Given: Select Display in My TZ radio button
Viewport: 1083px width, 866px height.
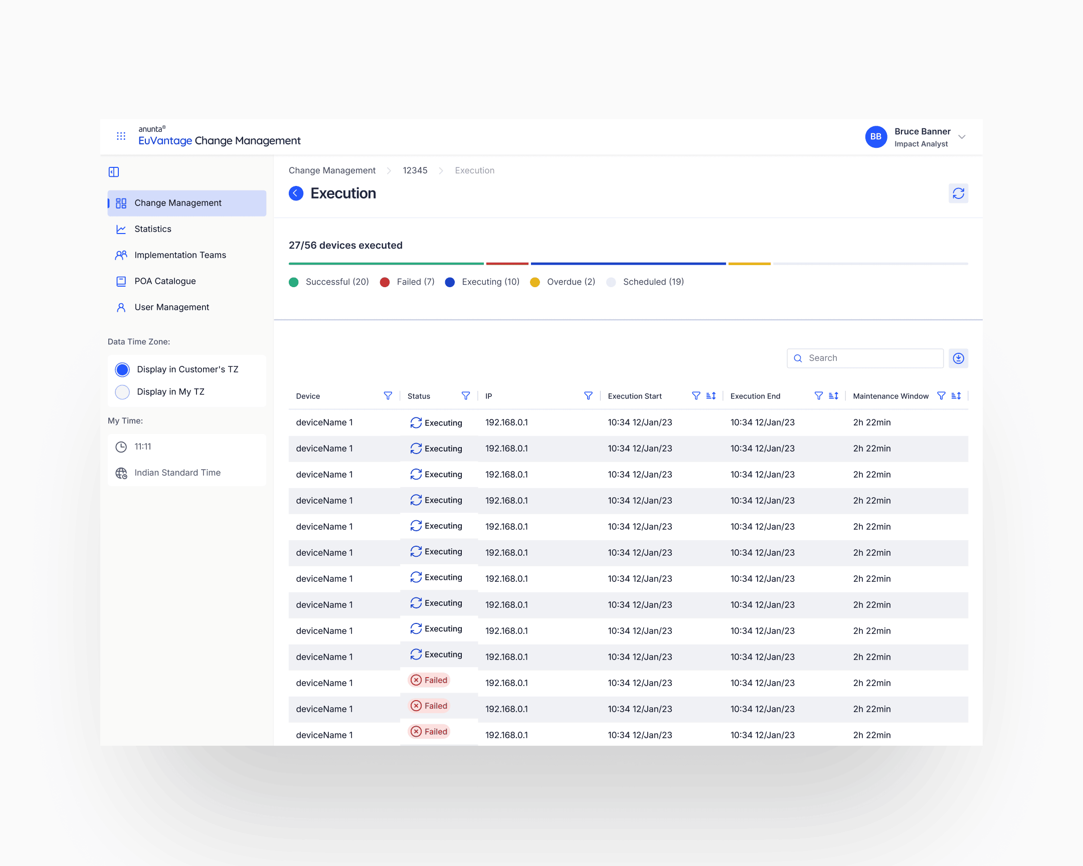Looking at the screenshot, I should tap(122, 391).
